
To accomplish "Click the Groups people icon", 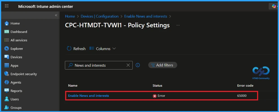I will (6, 107).
